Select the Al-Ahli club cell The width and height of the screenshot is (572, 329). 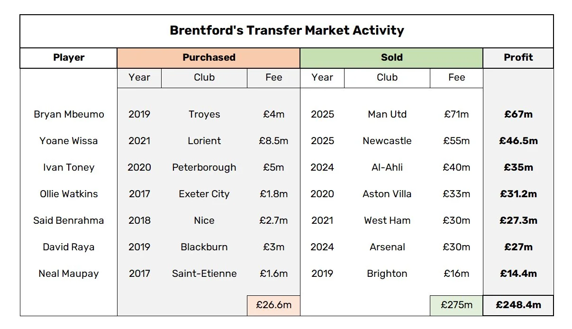click(x=387, y=167)
